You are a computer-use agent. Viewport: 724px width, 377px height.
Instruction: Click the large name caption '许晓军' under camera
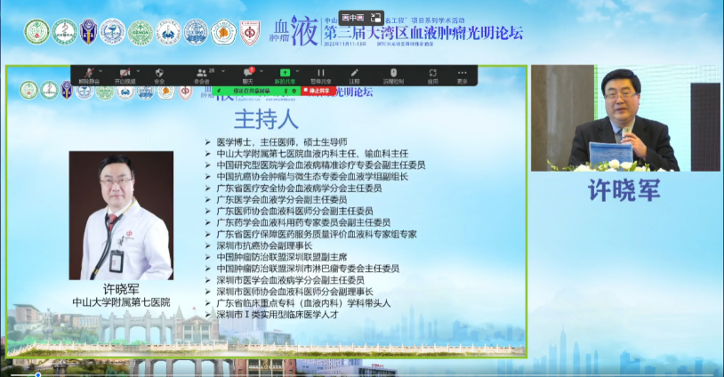point(624,190)
